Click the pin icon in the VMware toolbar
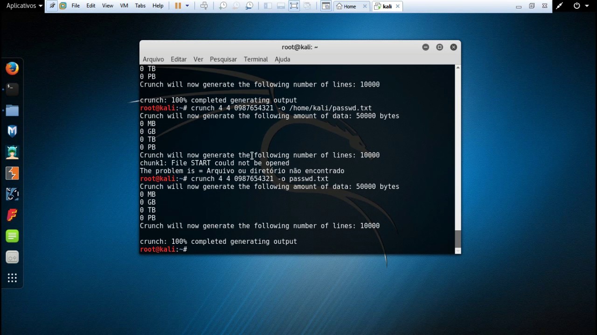Viewport: 597px width, 335px height. click(52, 6)
